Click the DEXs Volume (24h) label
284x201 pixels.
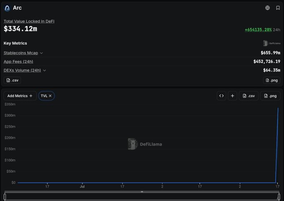(x=22, y=70)
